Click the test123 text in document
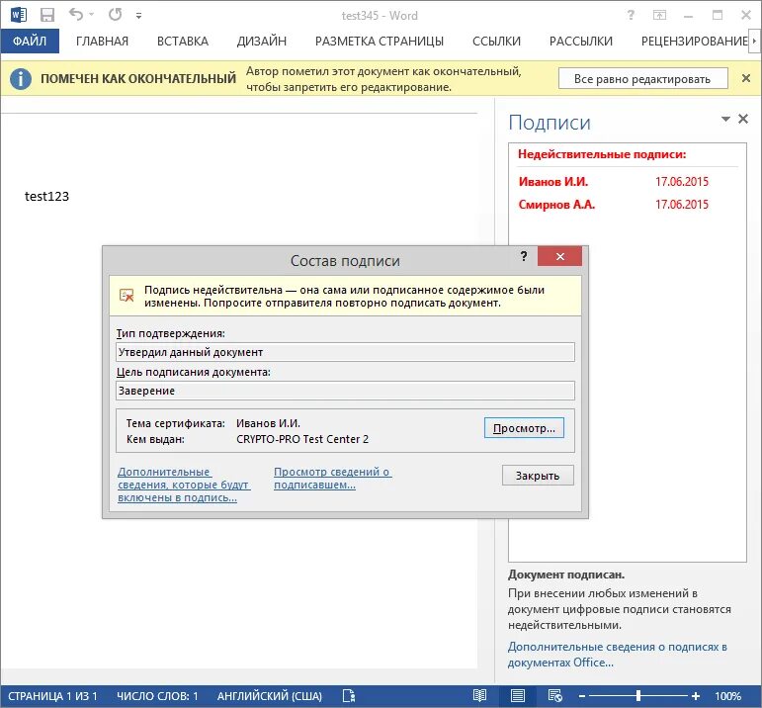The width and height of the screenshot is (762, 708). point(46,196)
